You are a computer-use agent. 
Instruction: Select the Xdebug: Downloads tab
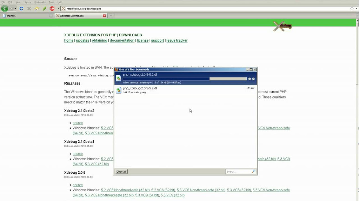[x=80, y=16]
